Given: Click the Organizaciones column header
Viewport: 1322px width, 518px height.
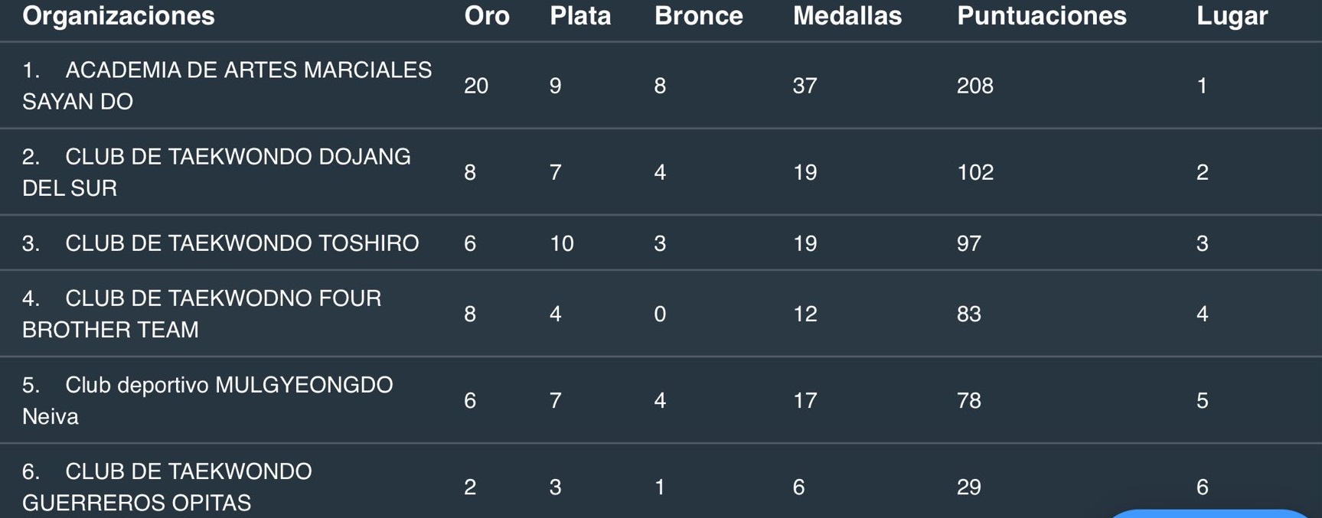Looking at the screenshot, I should click(119, 16).
